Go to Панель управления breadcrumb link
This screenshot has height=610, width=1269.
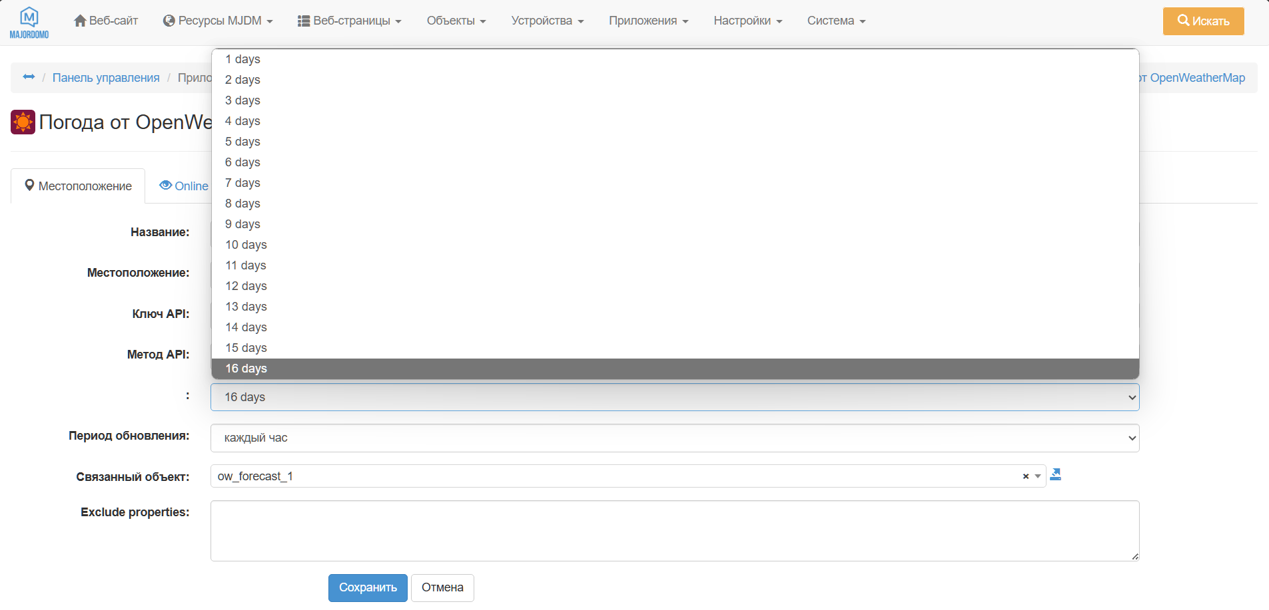(x=106, y=78)
